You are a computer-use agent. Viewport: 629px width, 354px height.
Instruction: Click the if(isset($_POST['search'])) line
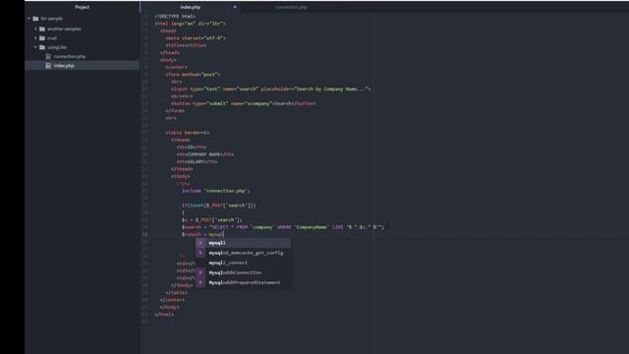point(218,206)
